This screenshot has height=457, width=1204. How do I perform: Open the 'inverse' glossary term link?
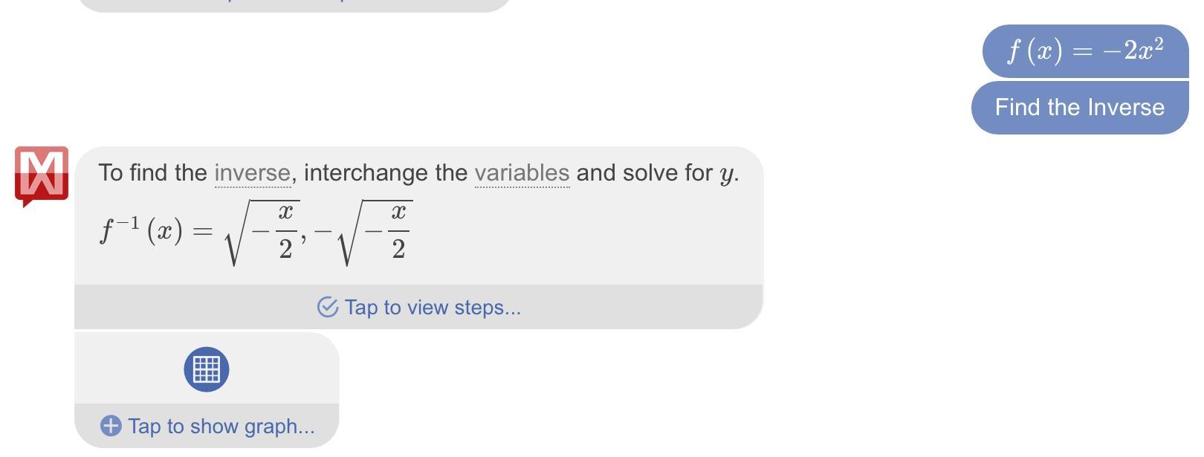point(252,173)
